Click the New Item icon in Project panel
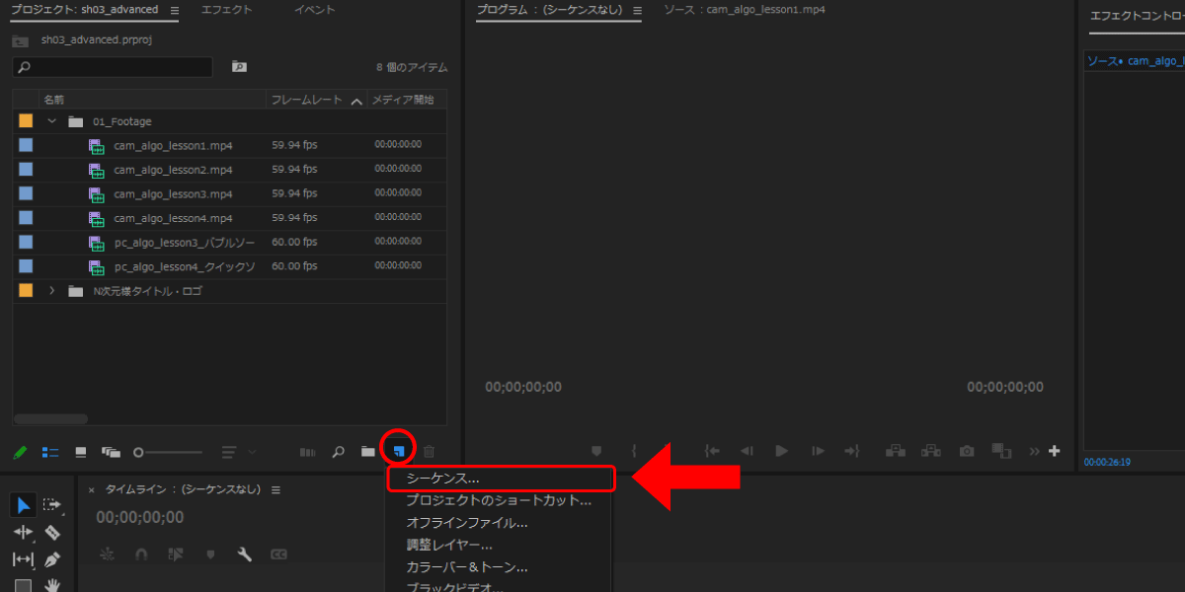1185x592 pixels. pyautogui.click(x=398, y=451)
